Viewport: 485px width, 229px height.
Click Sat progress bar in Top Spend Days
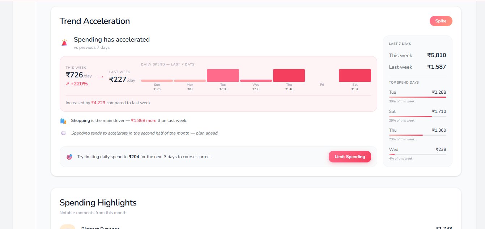pos(417,116)
